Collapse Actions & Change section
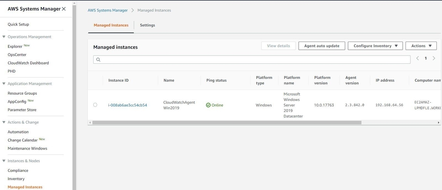This screenshot has height=190, width=442. pyautogui.click(x=4, y=122)
